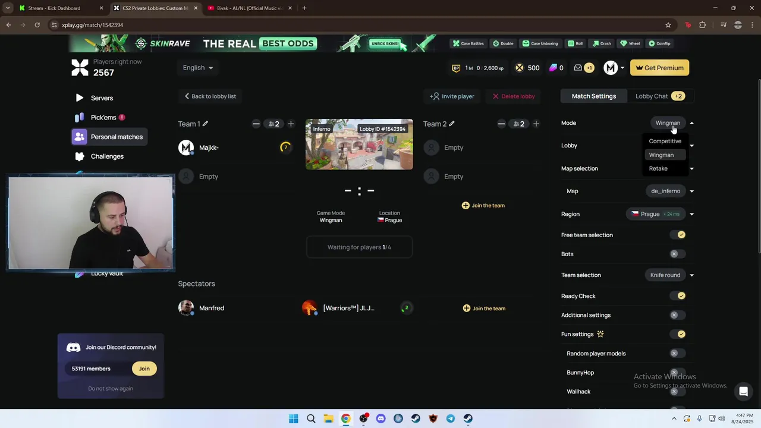
Task: Click the Wheel banner shortcut
Action: pos(630,43)
